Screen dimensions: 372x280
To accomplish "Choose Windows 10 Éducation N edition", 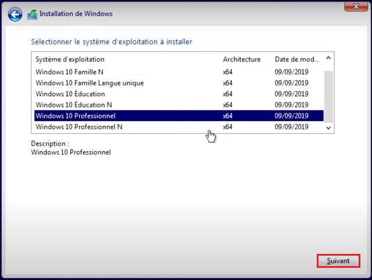I will pos(179,104).
